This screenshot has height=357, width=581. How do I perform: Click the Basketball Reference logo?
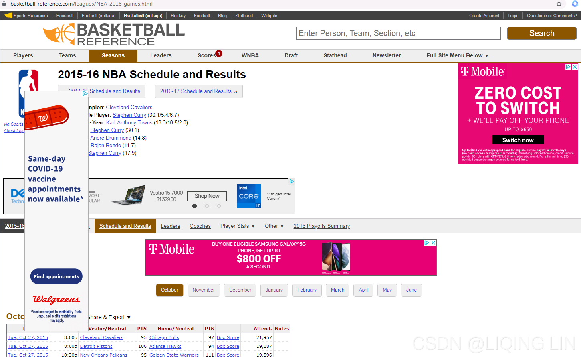point(114,34)
